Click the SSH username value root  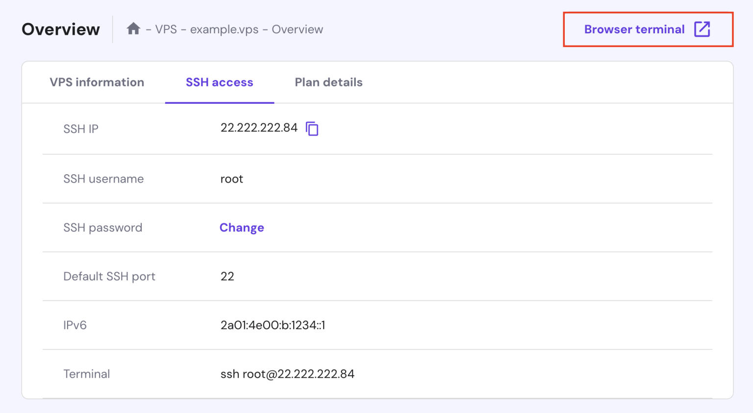tap(231, 179)
